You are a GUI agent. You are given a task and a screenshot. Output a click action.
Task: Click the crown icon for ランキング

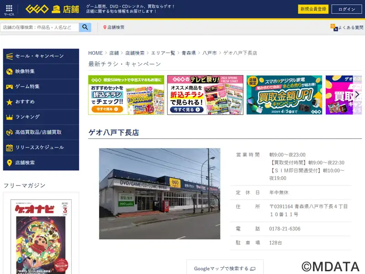click(10, 117)
